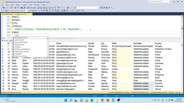Open the Project menu

point(24,5)
